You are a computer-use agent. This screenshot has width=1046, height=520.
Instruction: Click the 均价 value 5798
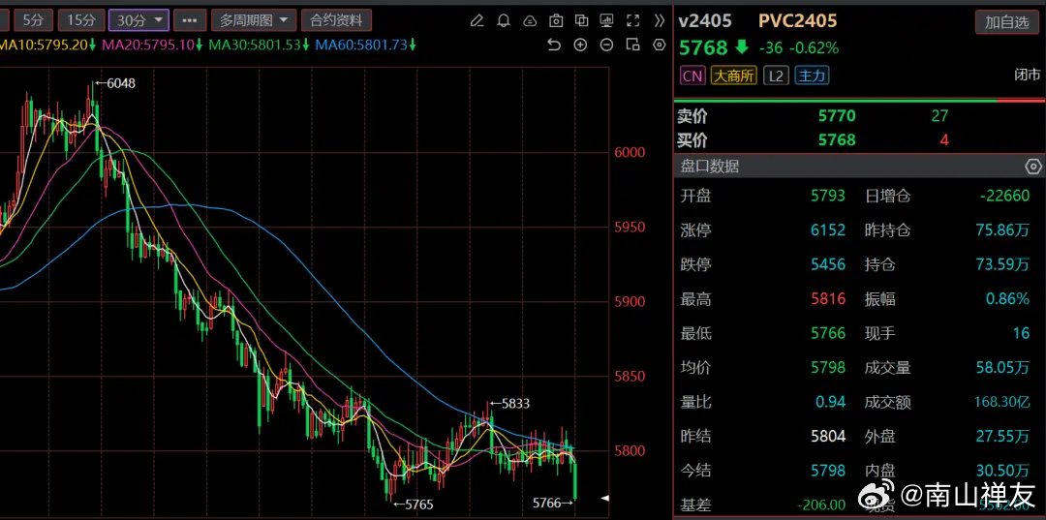pos(828,368)
